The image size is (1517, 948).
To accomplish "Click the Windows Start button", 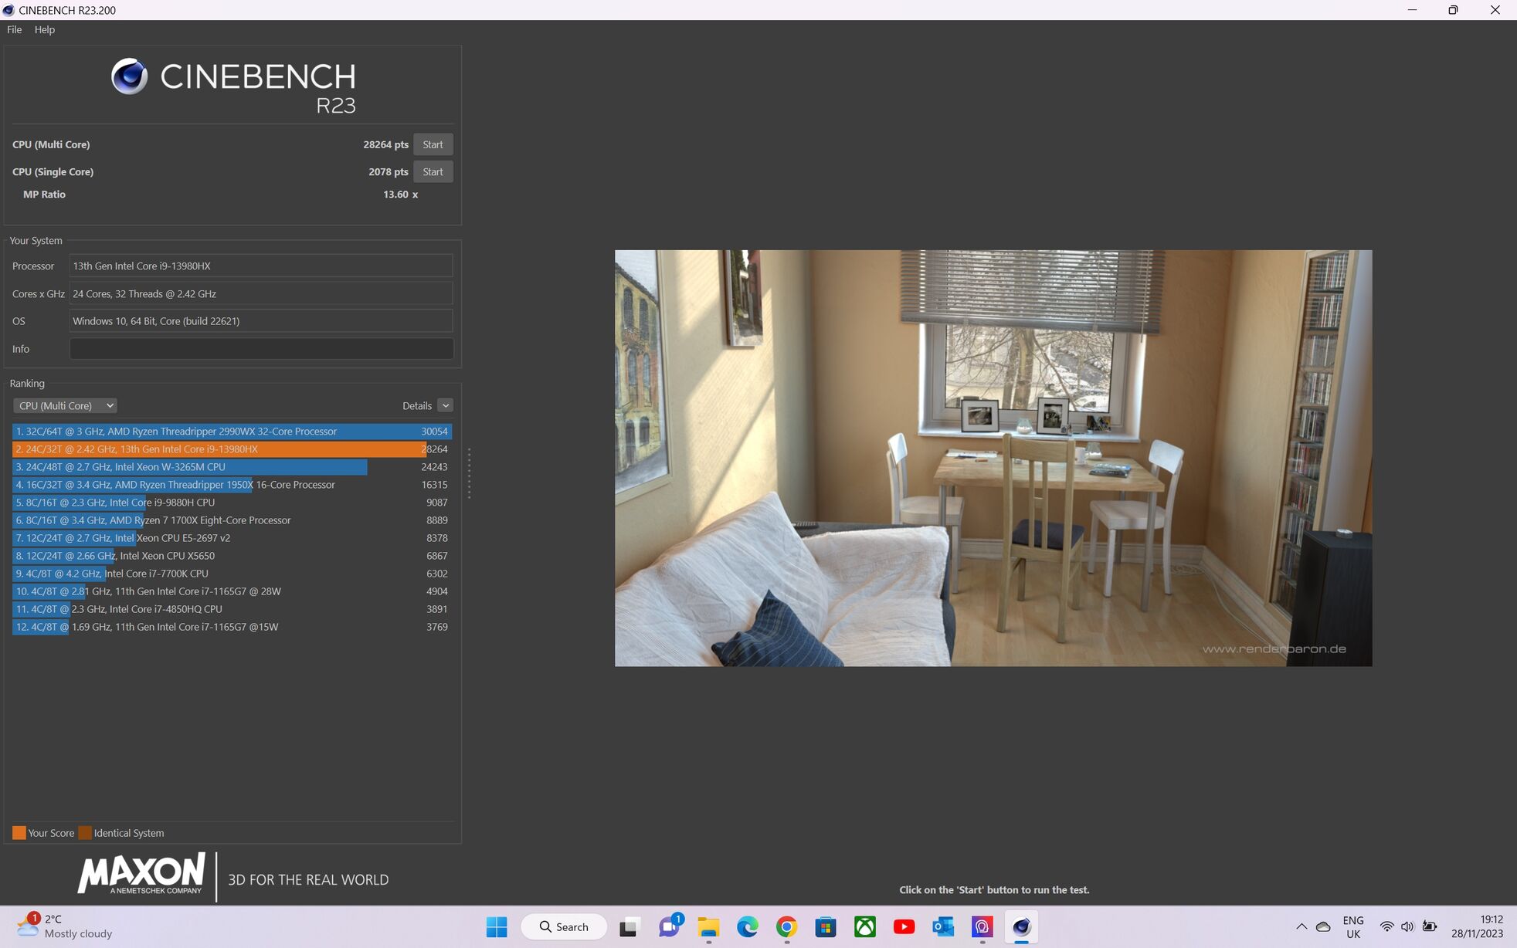I will (497, 926).
